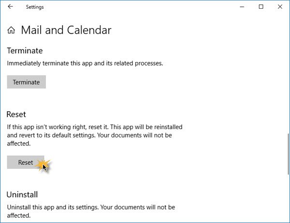Click the scrollbar track below the thumb
This screenshot has width=290, height=223.
289,198
